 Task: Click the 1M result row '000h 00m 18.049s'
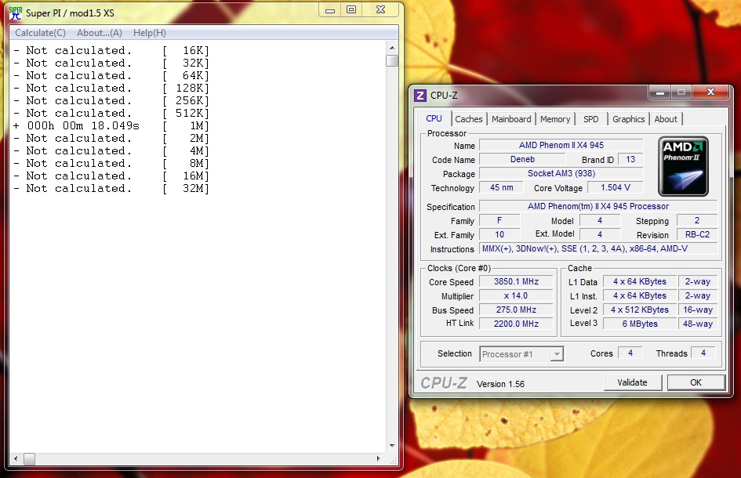pyautogui.click(x=111, y=125)
